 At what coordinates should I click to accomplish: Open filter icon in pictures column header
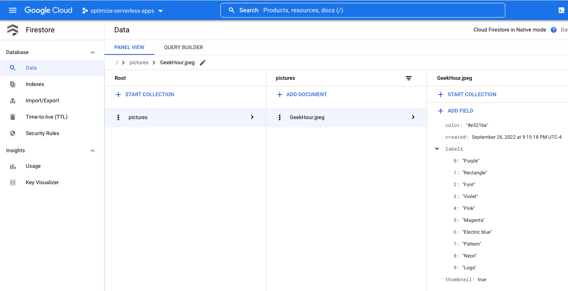pyautogui.click(x=408, y=78)
